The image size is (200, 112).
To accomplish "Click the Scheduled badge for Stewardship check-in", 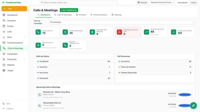I will point(185,106).
